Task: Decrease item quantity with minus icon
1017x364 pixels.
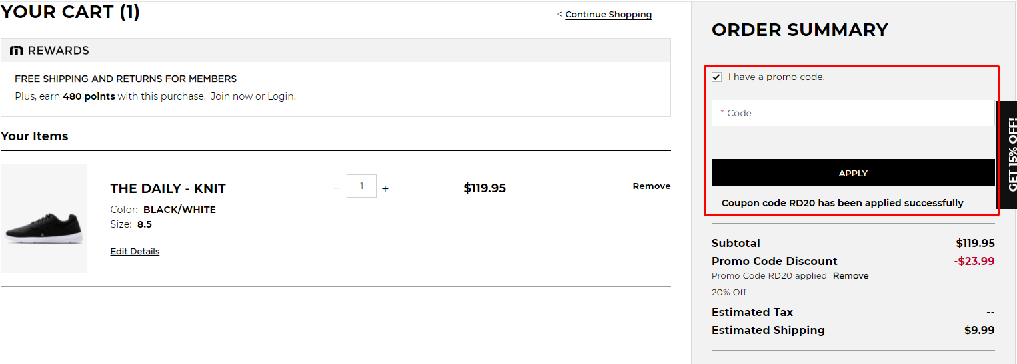Action: [337, 188]
